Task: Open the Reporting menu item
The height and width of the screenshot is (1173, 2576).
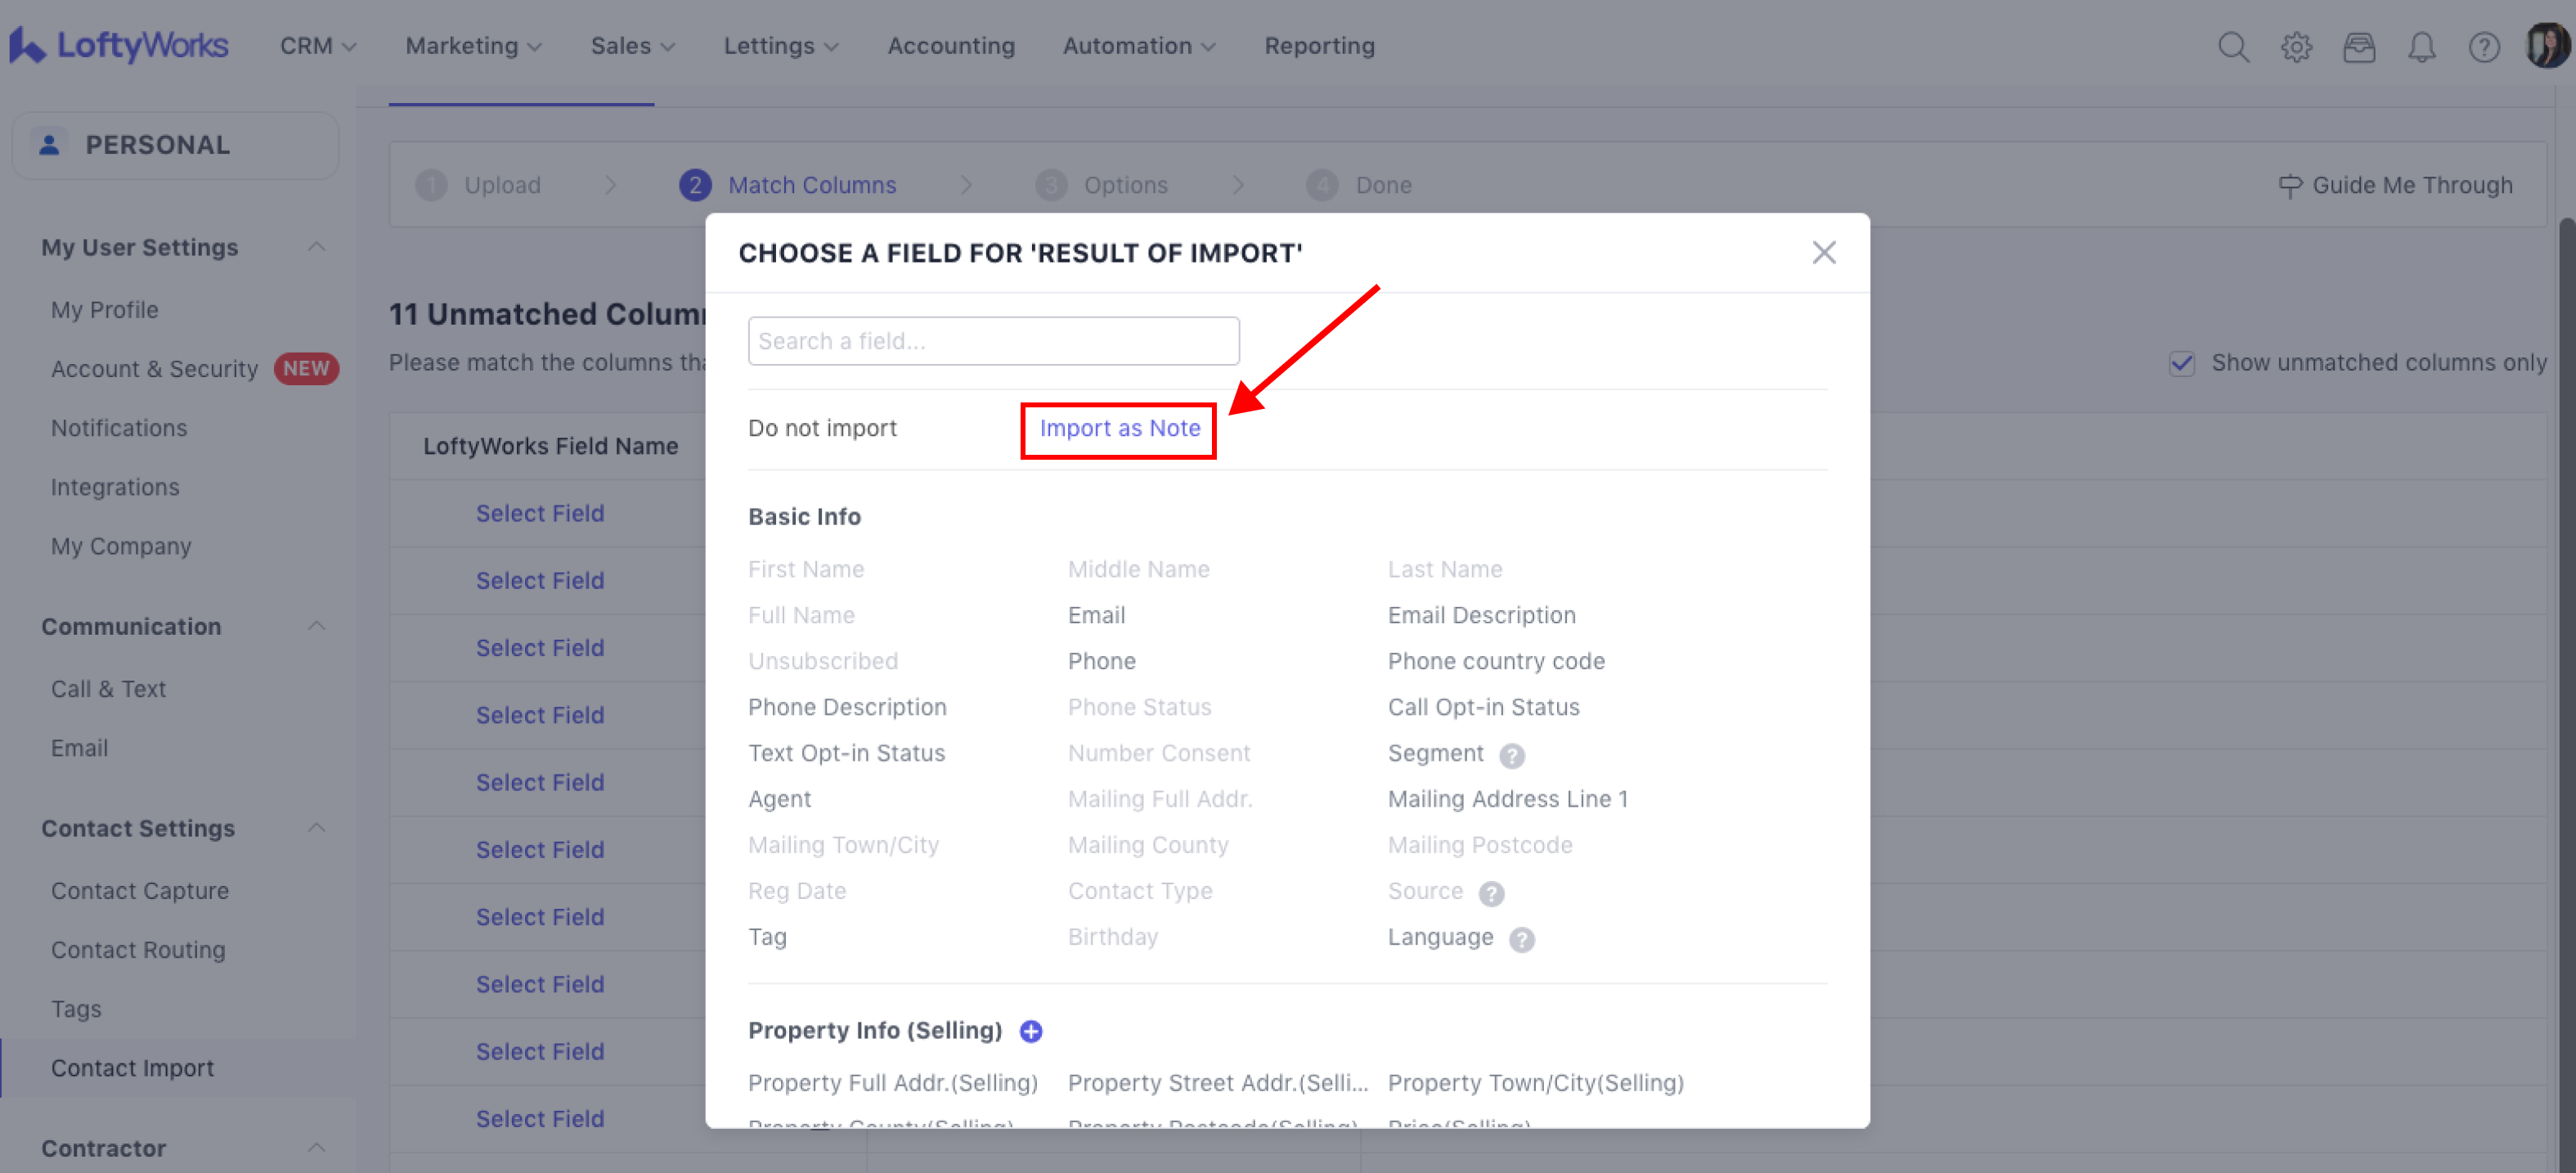Action: pyautogui.click(x=1319, y=46)
